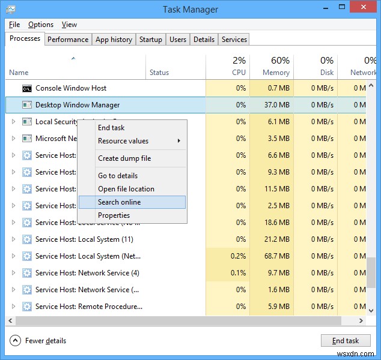The image size is (381, 360).
Task: Select the Console Window Host process name
Action: (x=71, y=88)
